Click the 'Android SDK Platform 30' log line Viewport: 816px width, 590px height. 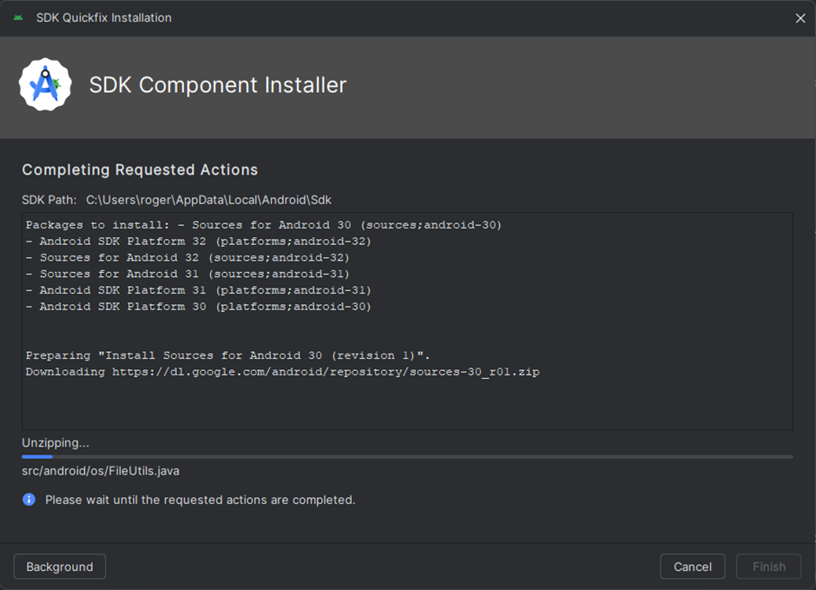pos(199,307)
